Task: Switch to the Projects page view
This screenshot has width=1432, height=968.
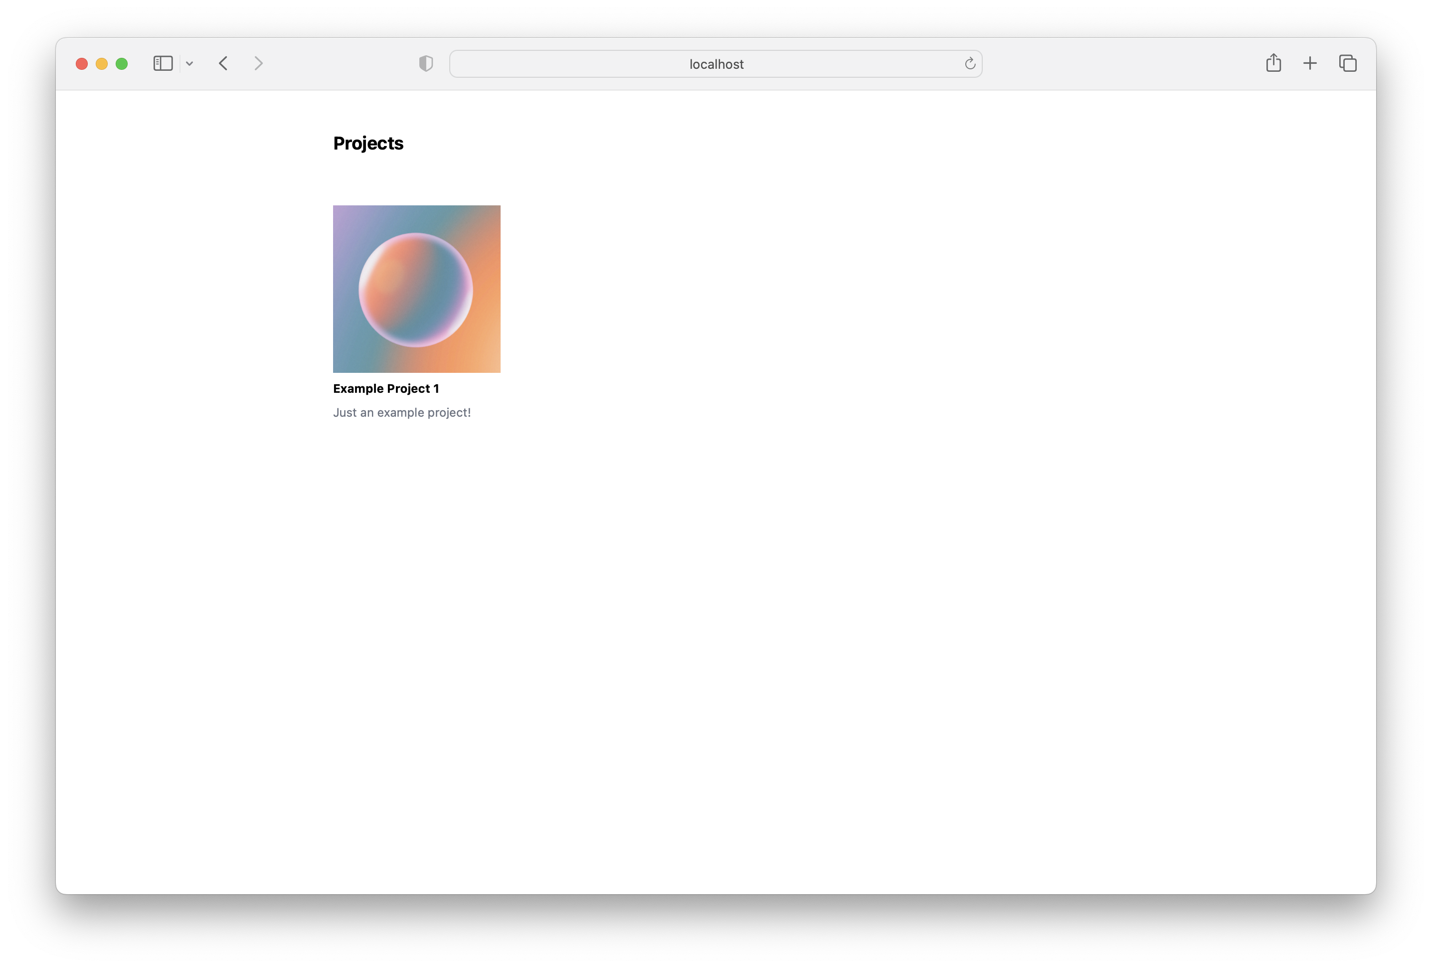Action: 368,143
